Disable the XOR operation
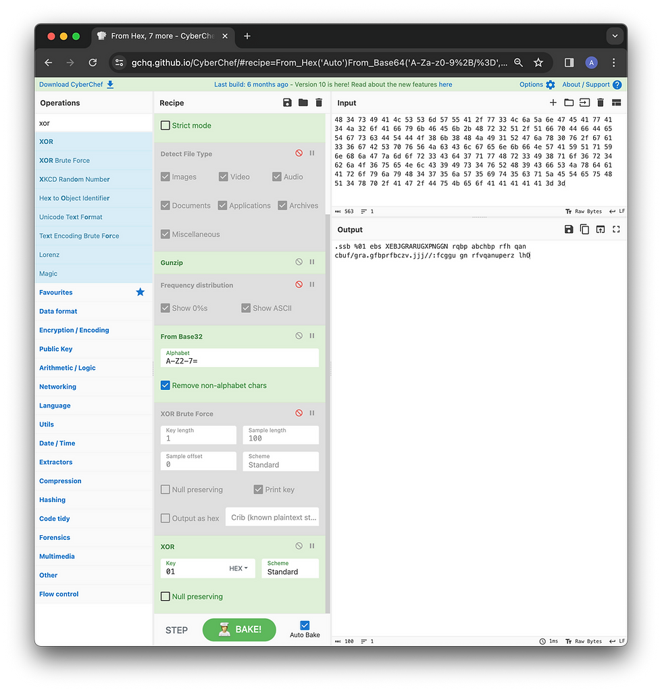662x692 pixels. (x=299, y=546)
